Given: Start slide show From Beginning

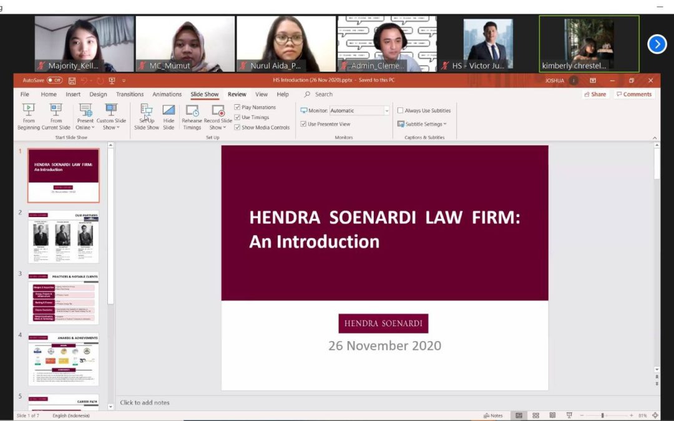Looking at the screenshot, I should tap(28, 115).
